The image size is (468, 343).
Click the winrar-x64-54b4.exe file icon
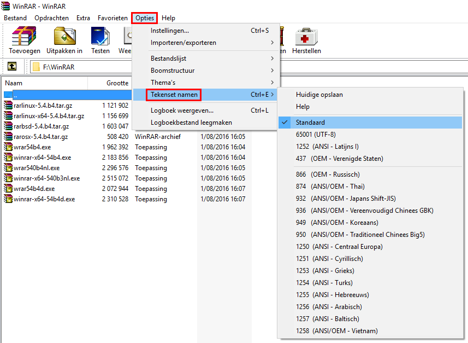point(8,158)
